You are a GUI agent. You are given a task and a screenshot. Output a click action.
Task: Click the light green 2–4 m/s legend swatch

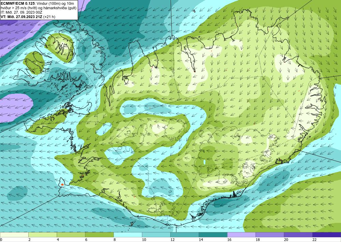click(43, 234)
